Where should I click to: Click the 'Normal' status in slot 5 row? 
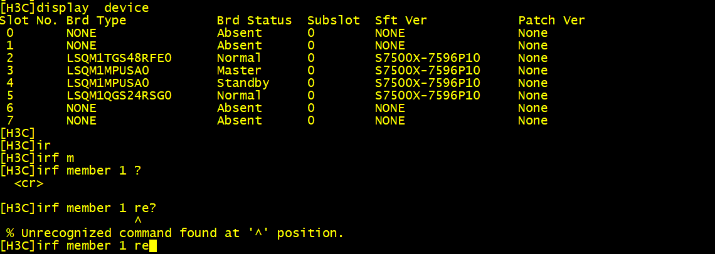pos(239,96)
